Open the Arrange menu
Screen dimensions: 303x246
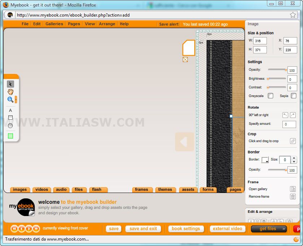coord(107,24)
